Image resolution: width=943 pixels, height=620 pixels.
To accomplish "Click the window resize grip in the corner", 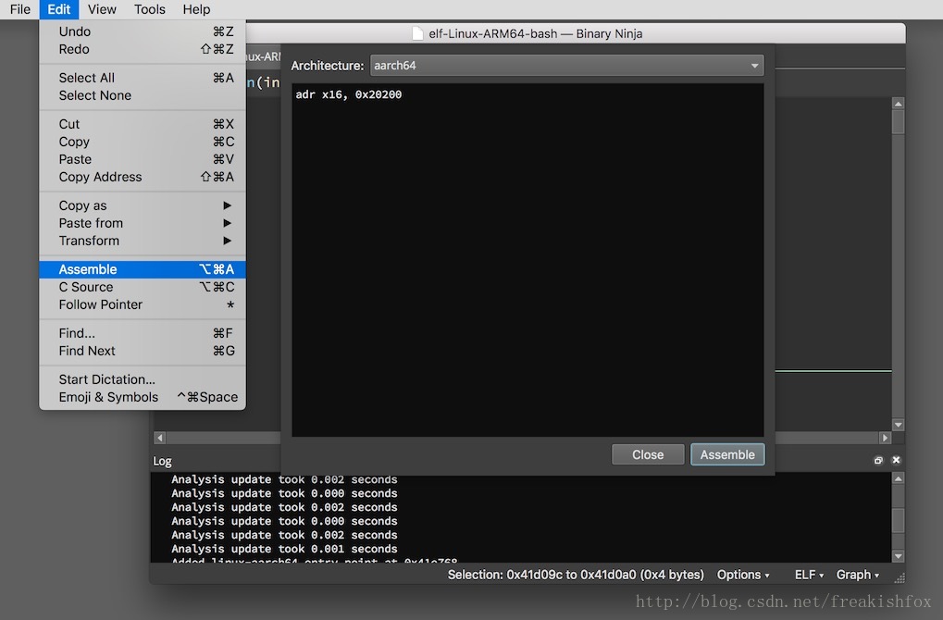I will pyautogui.click(x=899, y=577).
